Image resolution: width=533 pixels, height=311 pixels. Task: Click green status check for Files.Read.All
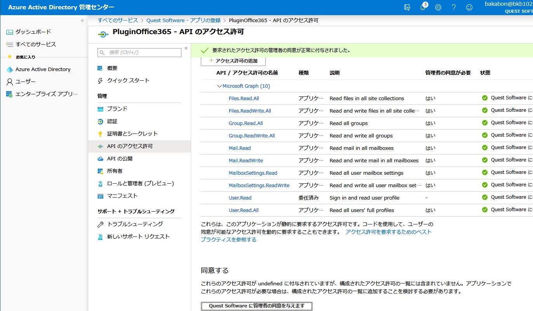[x=484, y=98]
